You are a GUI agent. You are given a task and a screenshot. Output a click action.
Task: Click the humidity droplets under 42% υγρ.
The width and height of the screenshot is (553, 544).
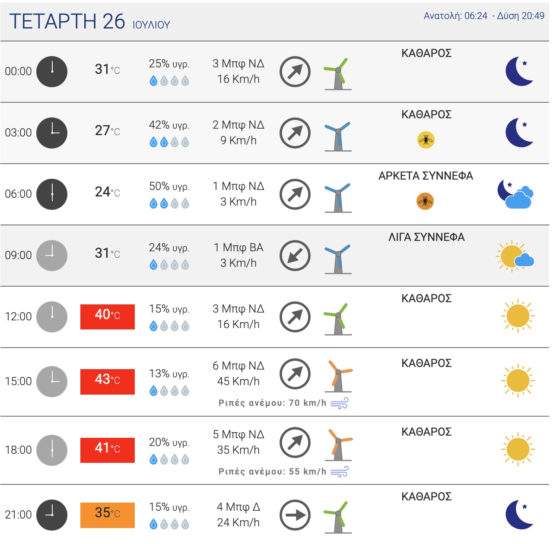(x=169, y=142)
